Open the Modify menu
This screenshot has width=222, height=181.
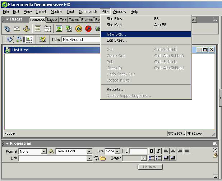coord(56,11)
